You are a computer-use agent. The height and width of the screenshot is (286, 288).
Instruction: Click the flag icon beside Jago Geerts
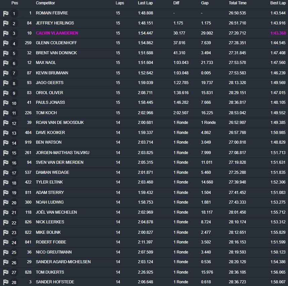pyautogui.click(x=5, y=83)
